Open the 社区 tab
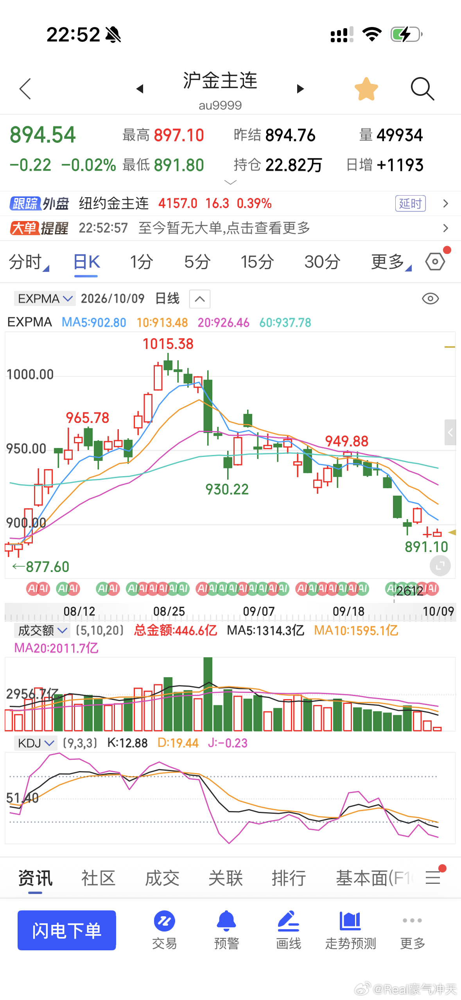 pyautogui.click(x=98, y=878)
